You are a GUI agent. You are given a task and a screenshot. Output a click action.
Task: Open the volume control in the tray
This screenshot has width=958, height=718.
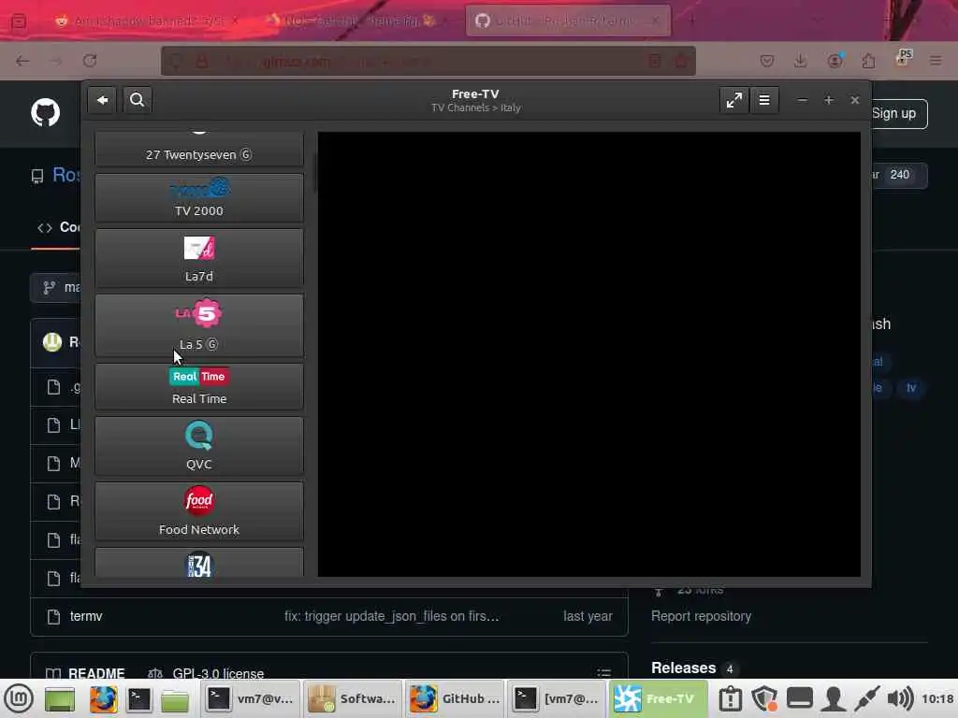point(901,699)
